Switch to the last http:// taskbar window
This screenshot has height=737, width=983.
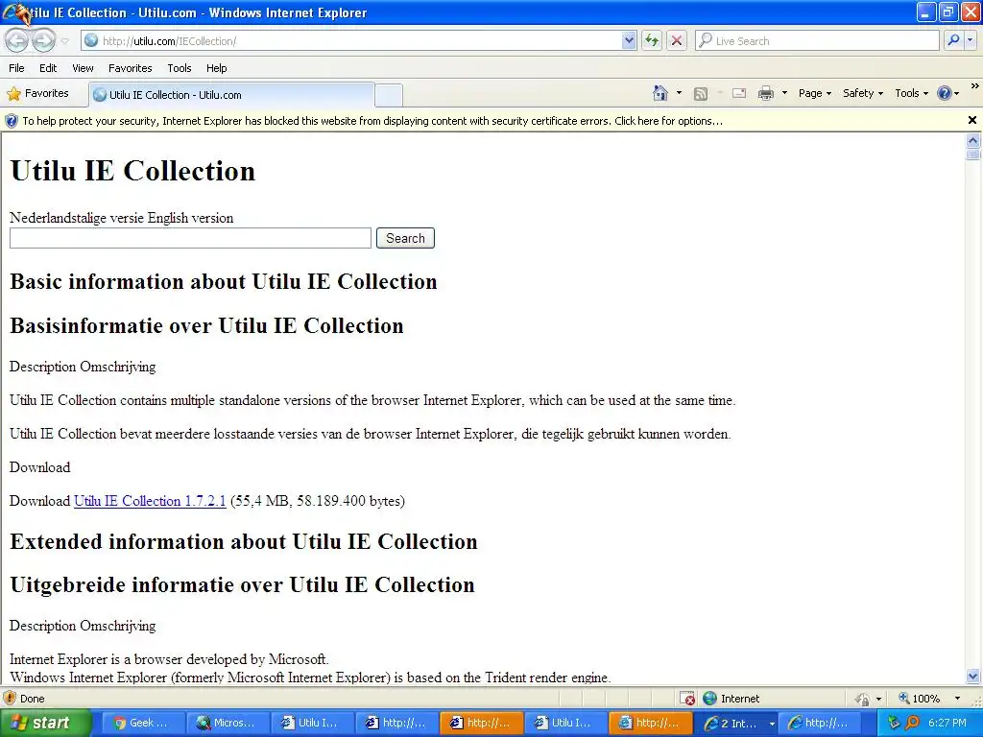(820, 723)
